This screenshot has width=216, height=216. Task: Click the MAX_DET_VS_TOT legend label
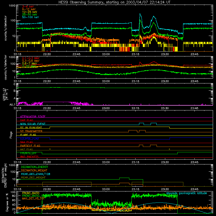[x=33, y=198]
